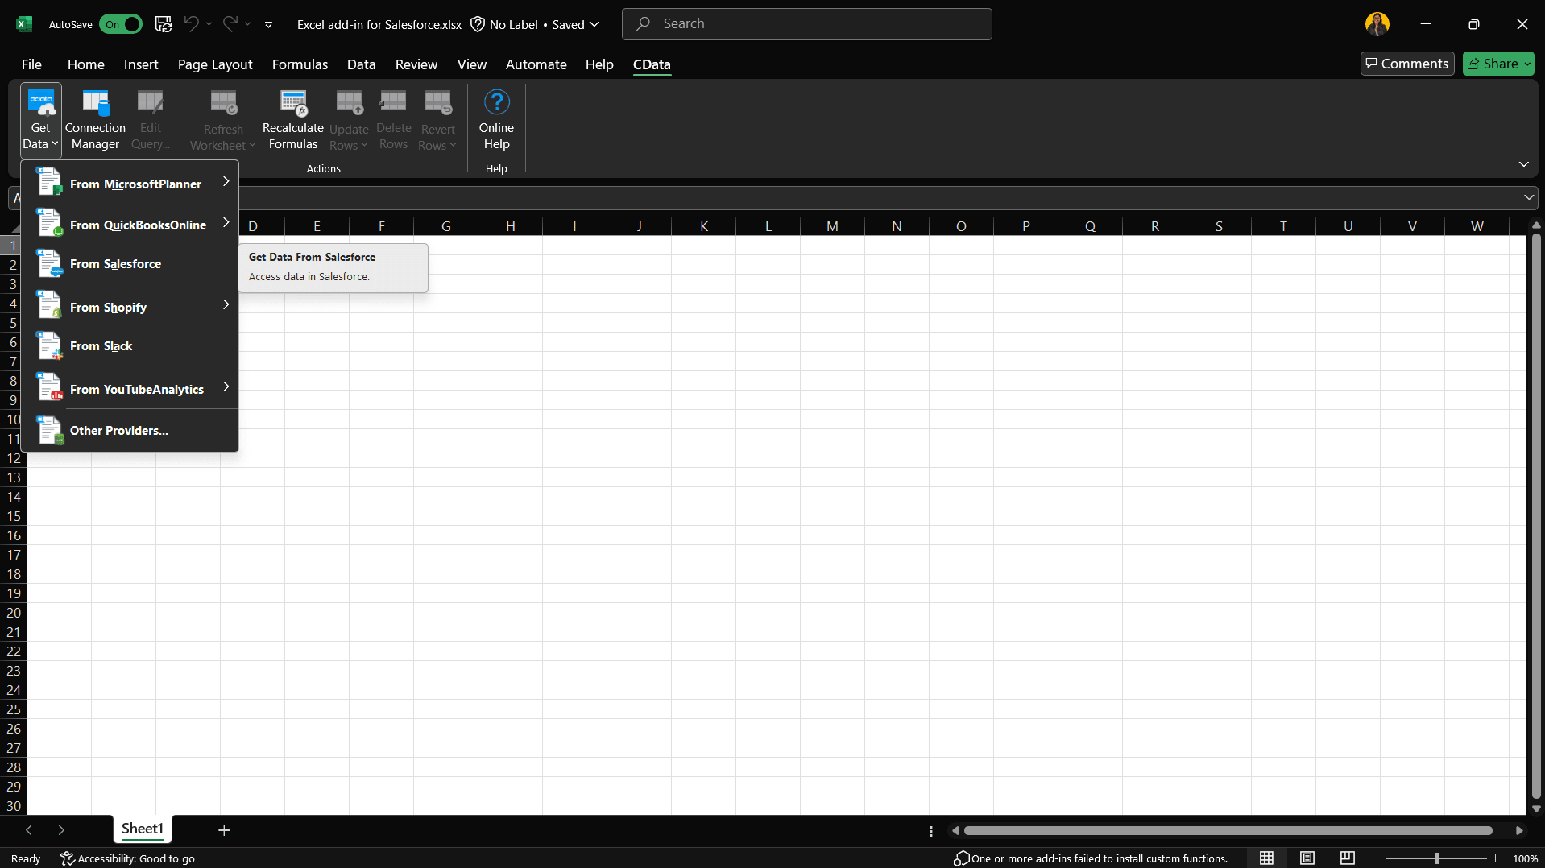Image resolution: width=1545 pixels, height=868 pixels.
Task: Click the Comments button
Action: [x=1406, y=64]
